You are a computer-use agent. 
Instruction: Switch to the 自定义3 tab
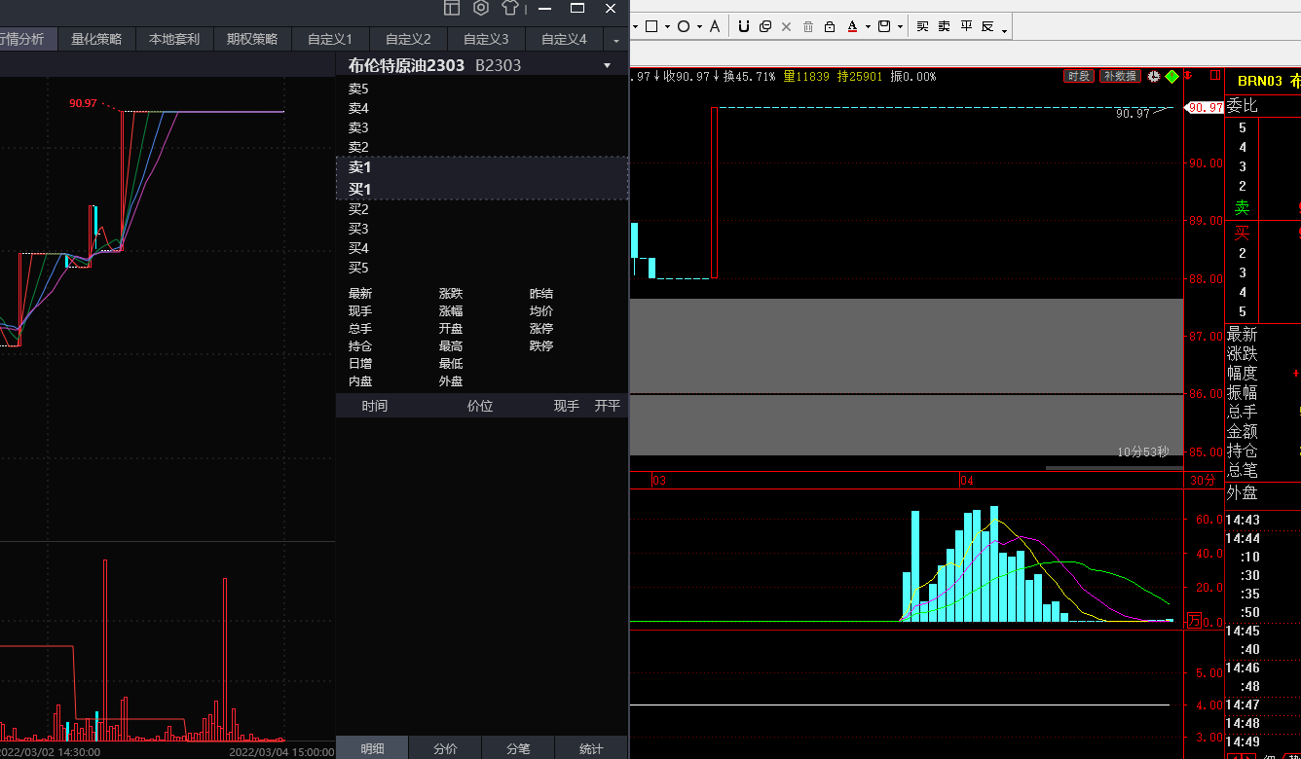(x=486, y=39)
